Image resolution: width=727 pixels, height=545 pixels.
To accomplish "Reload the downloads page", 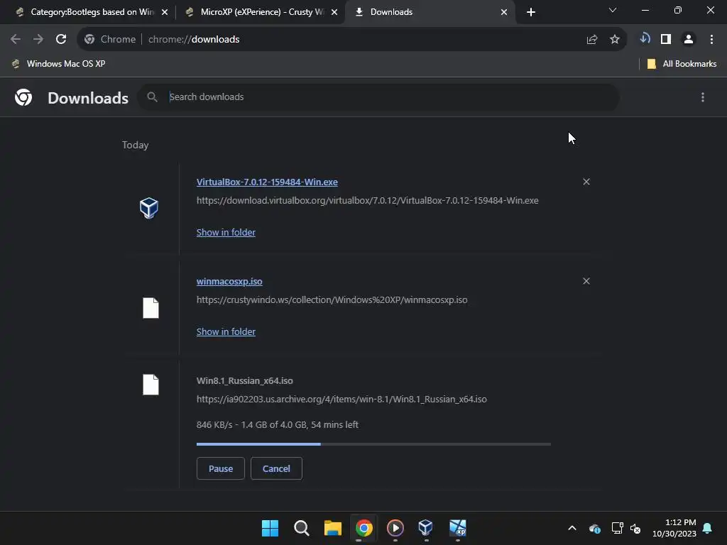I will point(61,40).
